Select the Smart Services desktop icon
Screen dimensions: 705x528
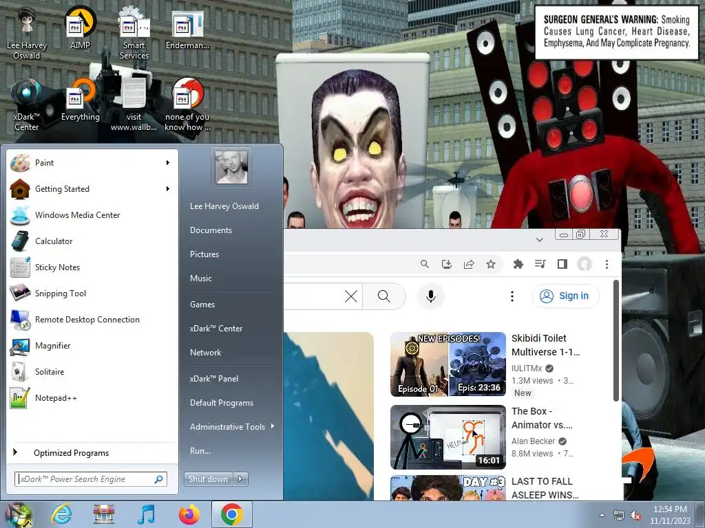pyautogui.click(x=134, y=34)
